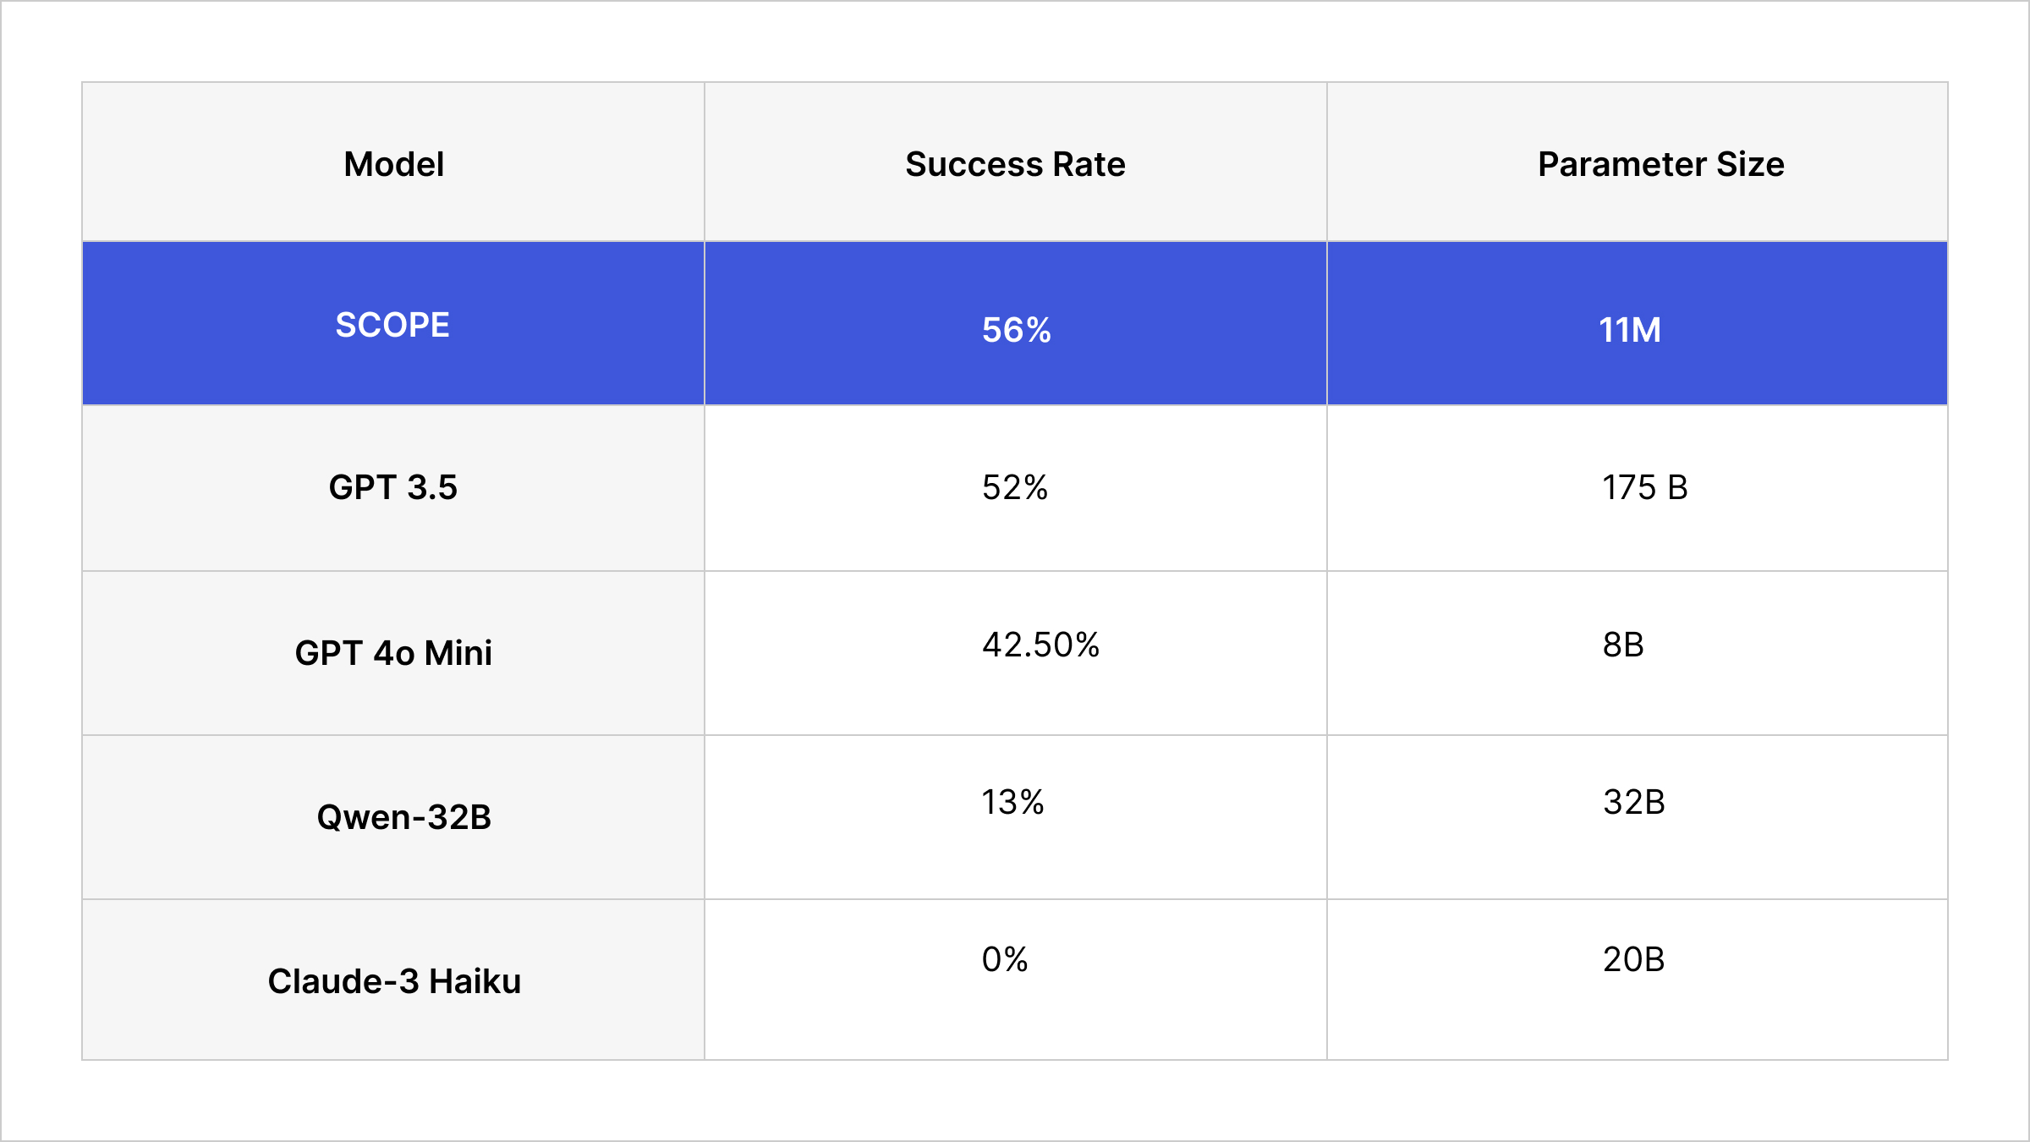Click the 42.50% success rate value

[x=1040, y=645]
